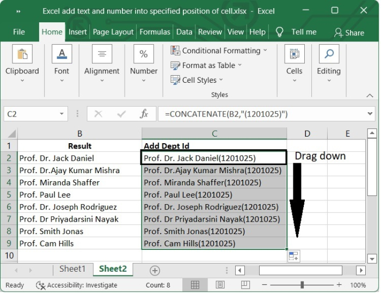Screen dimensions: 381x294
Task: Zoom out with the minus button
Action: tap(265, 285)
